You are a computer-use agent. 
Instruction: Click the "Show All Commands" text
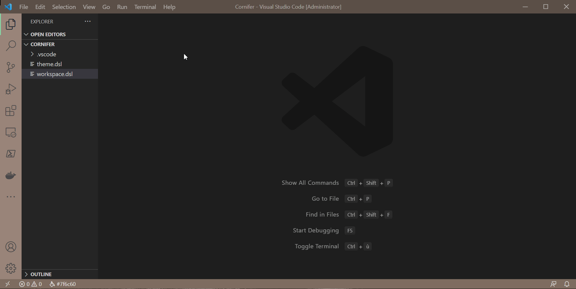pos(310,183)
